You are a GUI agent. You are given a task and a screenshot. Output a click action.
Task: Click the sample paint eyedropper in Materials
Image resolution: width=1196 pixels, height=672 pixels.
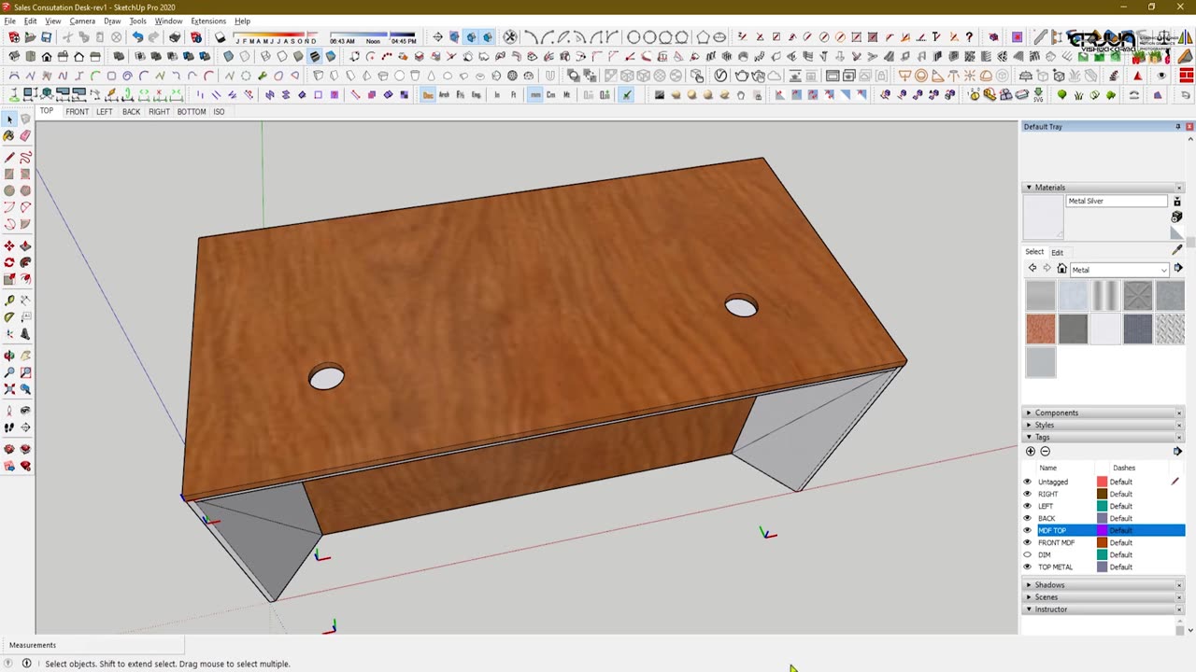point(1176,250)
